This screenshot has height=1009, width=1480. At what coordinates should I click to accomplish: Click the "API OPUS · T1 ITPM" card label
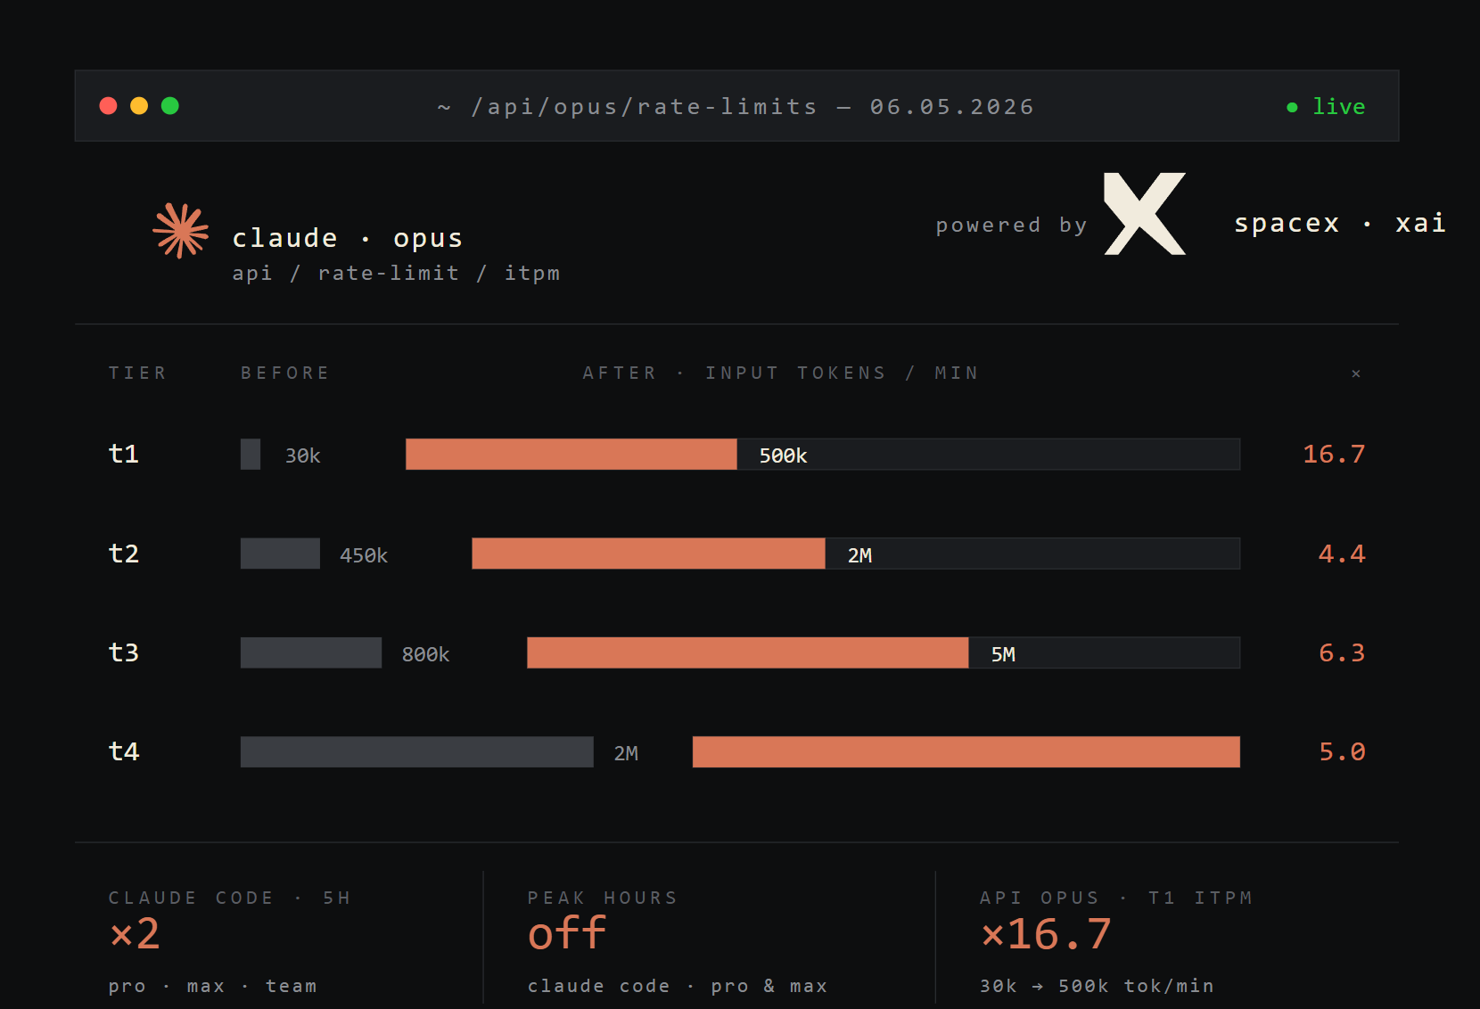1116,898
